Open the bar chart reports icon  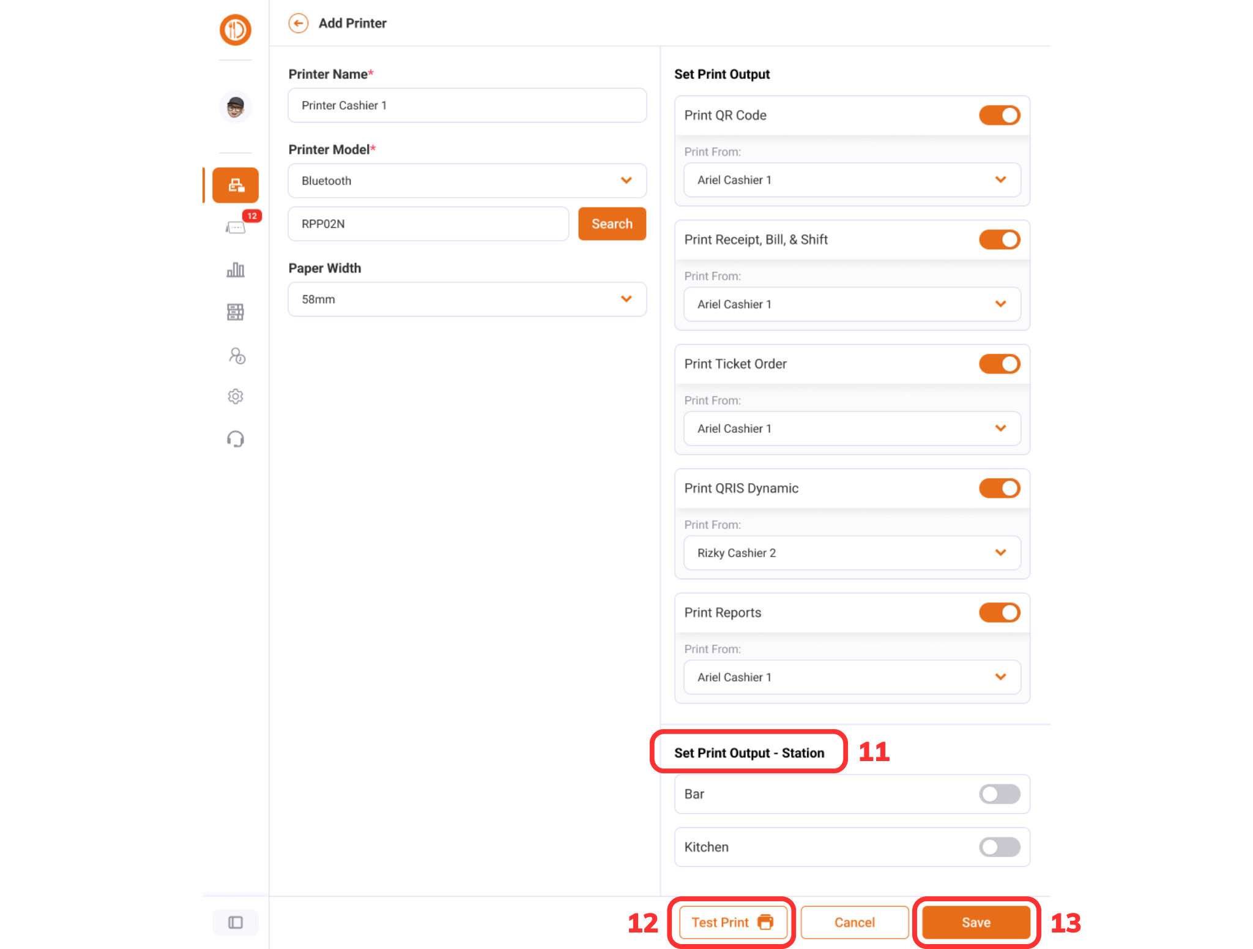(x=236, y=269)
